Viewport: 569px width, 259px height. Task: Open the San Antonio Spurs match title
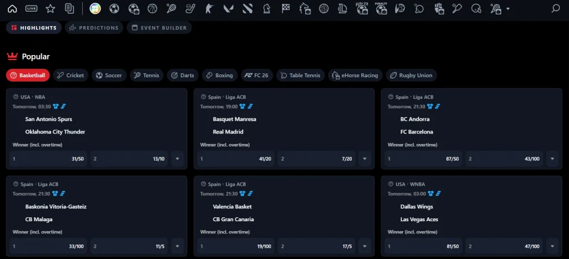tap(49, 119)
